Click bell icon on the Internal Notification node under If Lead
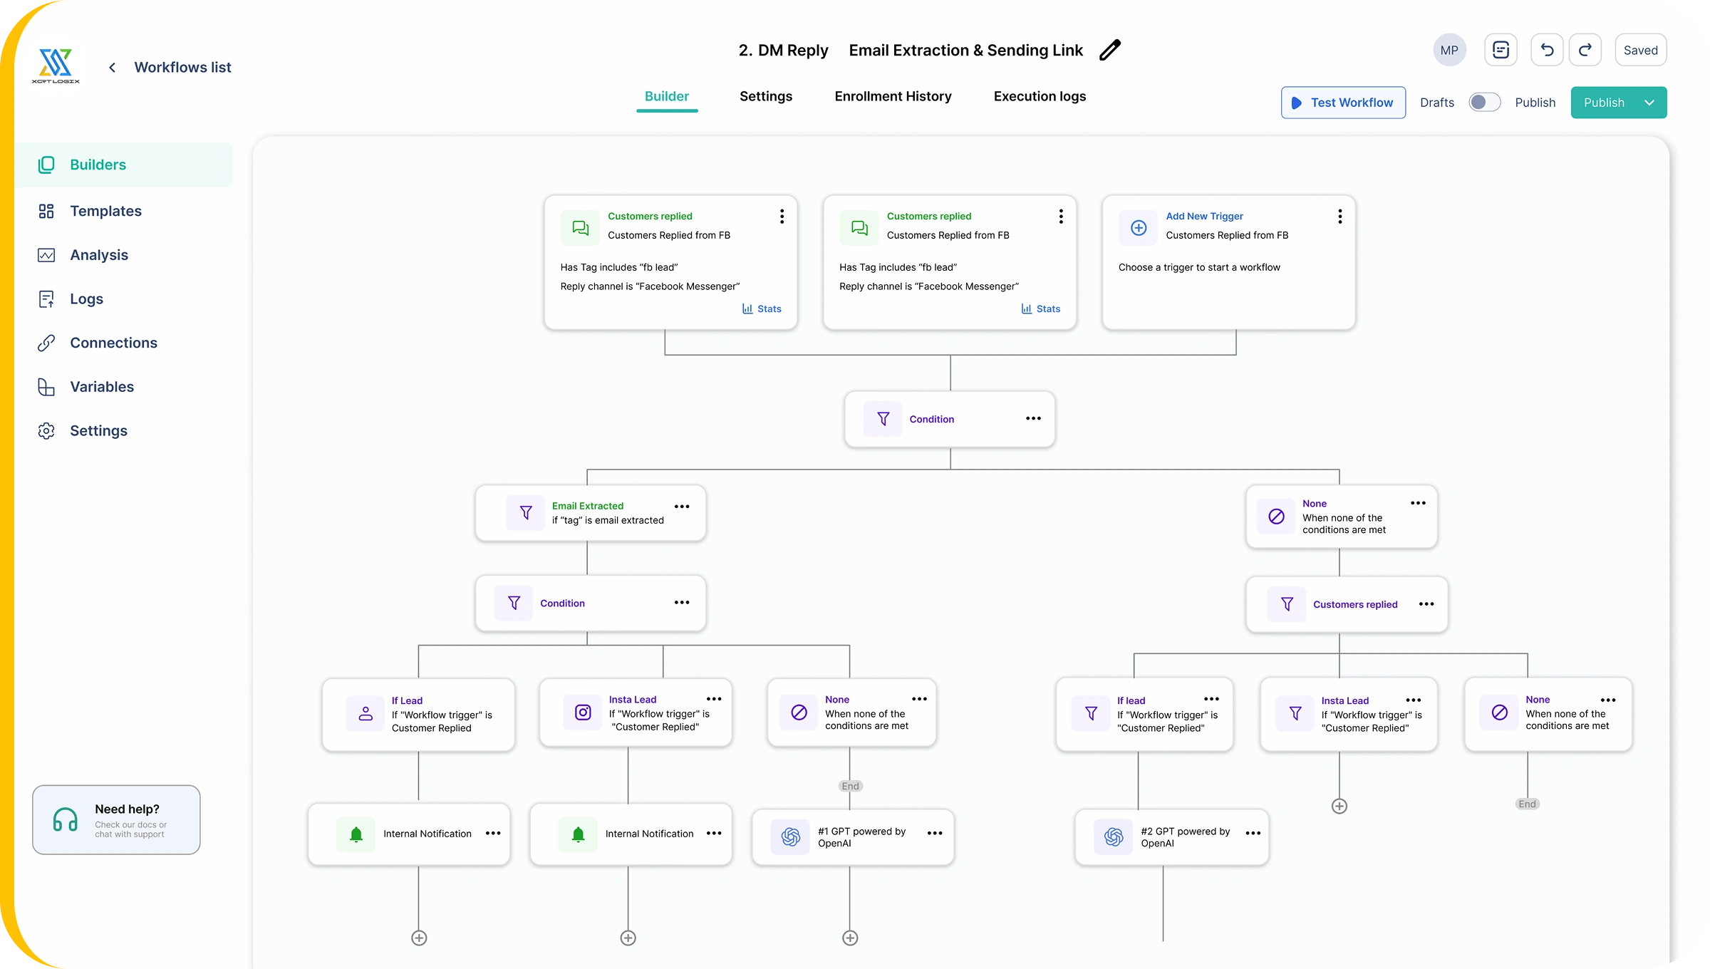Screen dimensions: 1710x969 point(356,834)
